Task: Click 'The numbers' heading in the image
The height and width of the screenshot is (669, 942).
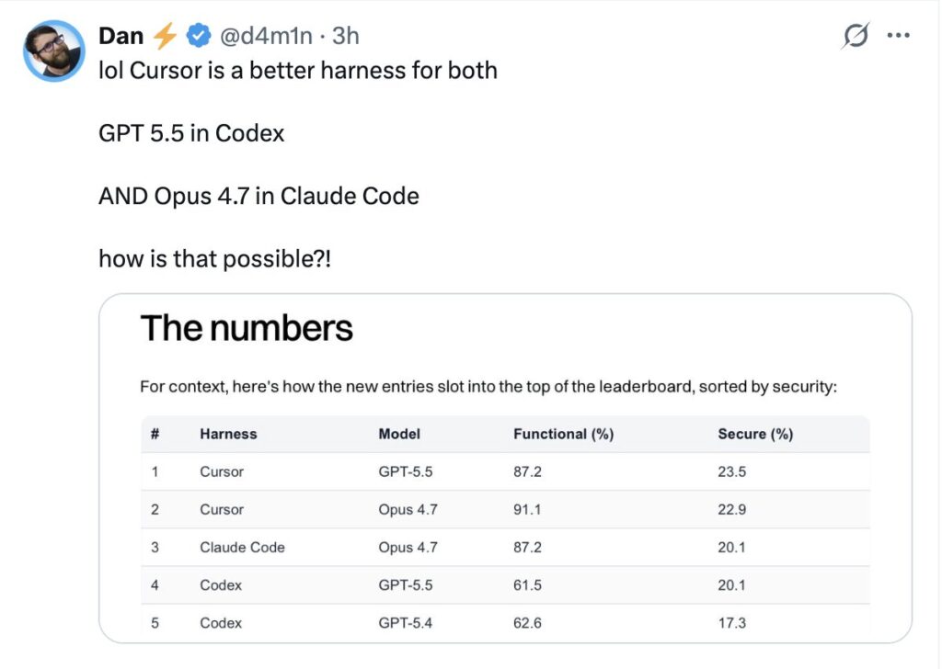Action: [247, 328]
